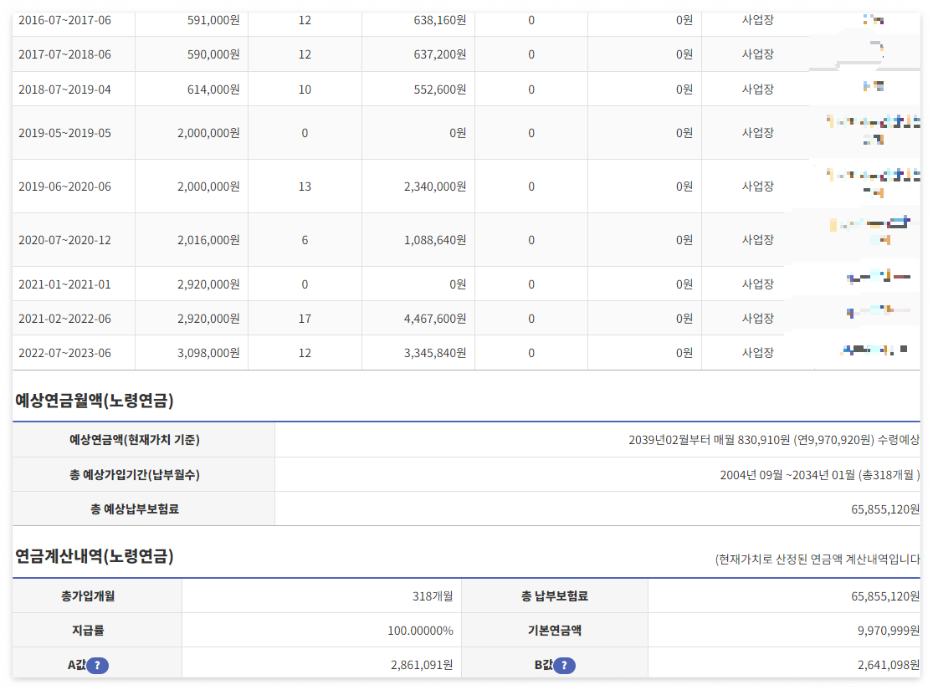Click the 사업장 label on the 2016-07~2017-06 row
The image size is (933, 690).
point(755,19)
